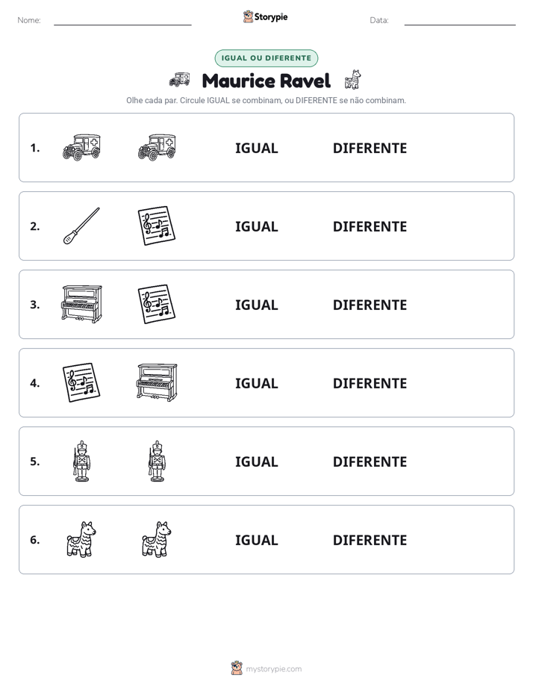Viewport: 533px width, 690px height.
Task: Click the sheet music image in row 4
Action: point(81,382)
